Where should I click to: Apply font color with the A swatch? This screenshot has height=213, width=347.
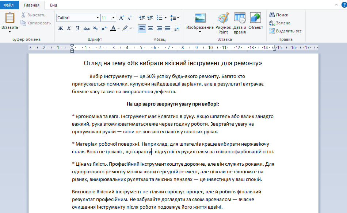[x=113, y=28]
